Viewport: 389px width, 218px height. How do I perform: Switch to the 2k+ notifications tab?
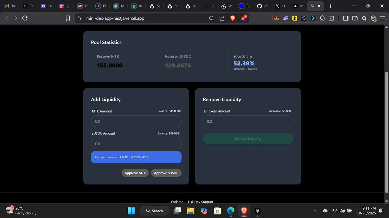pos(65,6)
